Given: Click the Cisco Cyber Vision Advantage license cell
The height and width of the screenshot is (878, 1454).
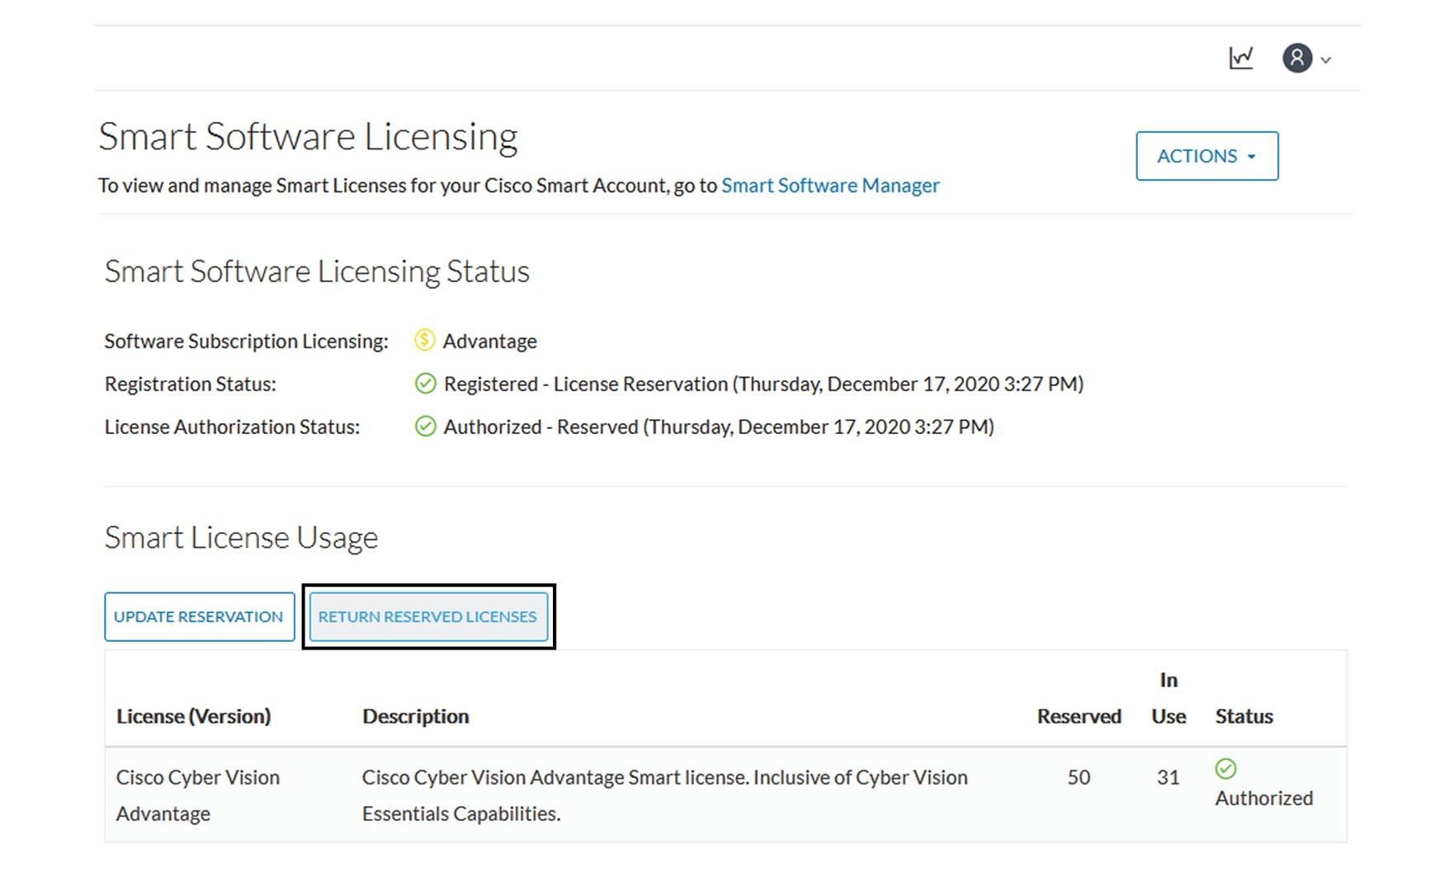Looking at the screenshot, I should click(198, 795).
